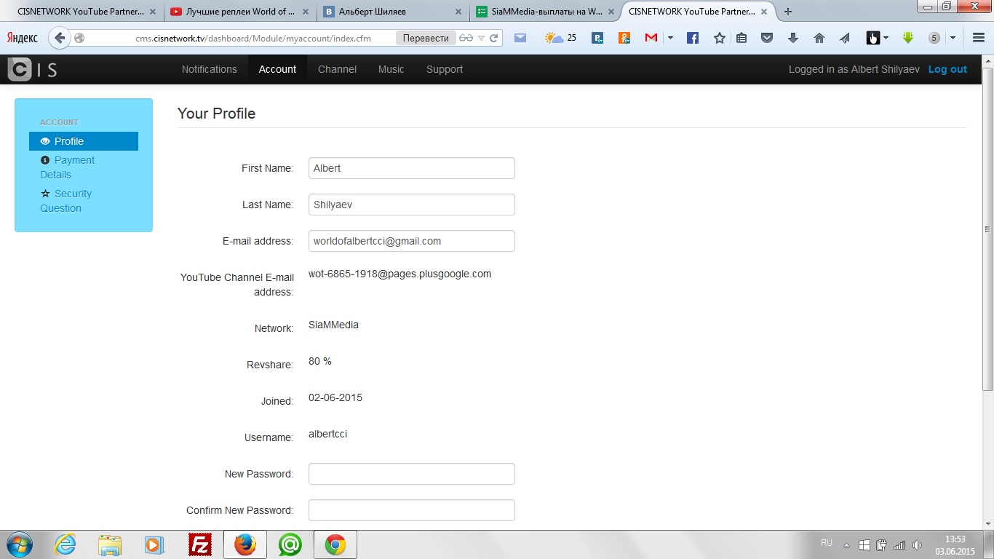
Task: Click the Перевести translate button
Action: pyautogui.click(x=426, y=38)
